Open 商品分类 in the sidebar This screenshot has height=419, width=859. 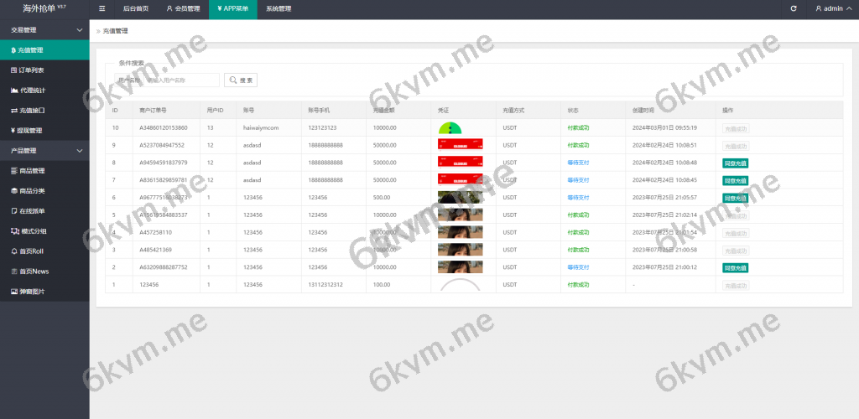point(32,191)
